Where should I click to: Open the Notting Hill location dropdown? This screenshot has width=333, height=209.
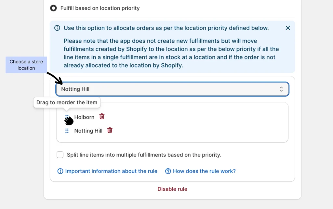click(172, 89)
